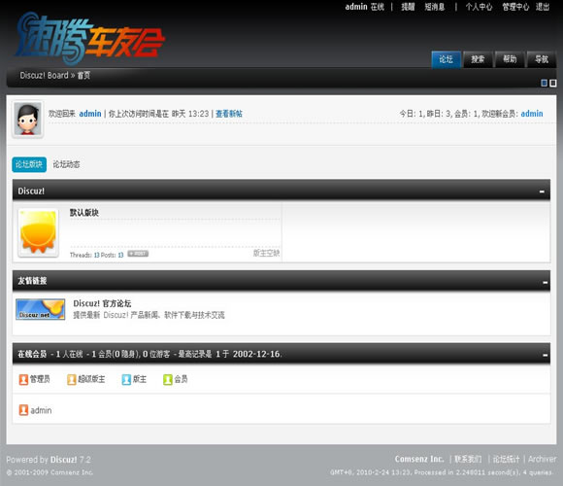Open the 默认版块 forum link
The width and height of the screenshot is (563, 486).
point(84,213)
